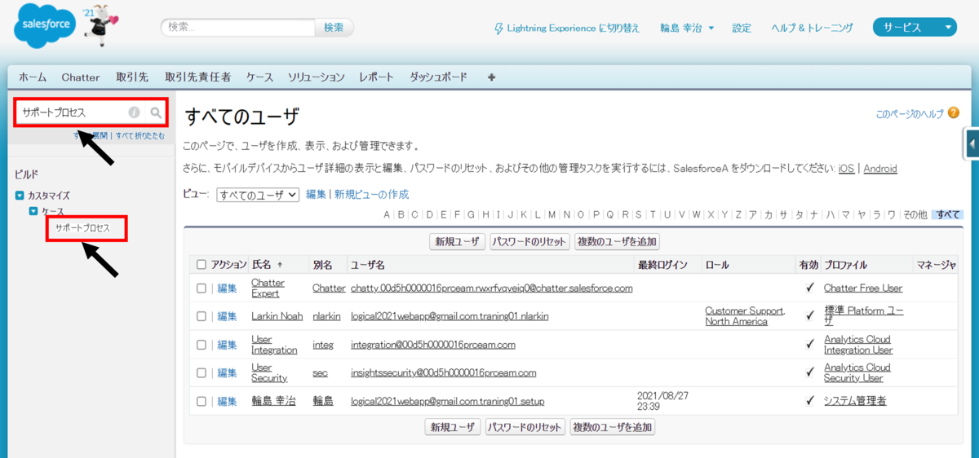
Task: Click the top 新規ユーザ button
Action: pyautogui.click(x=458, y=242)
